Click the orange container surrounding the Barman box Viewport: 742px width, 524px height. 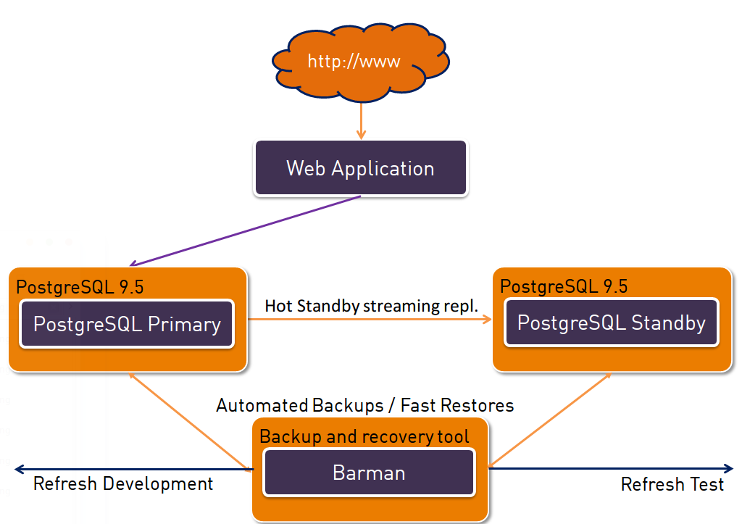[x=370, y=508]
